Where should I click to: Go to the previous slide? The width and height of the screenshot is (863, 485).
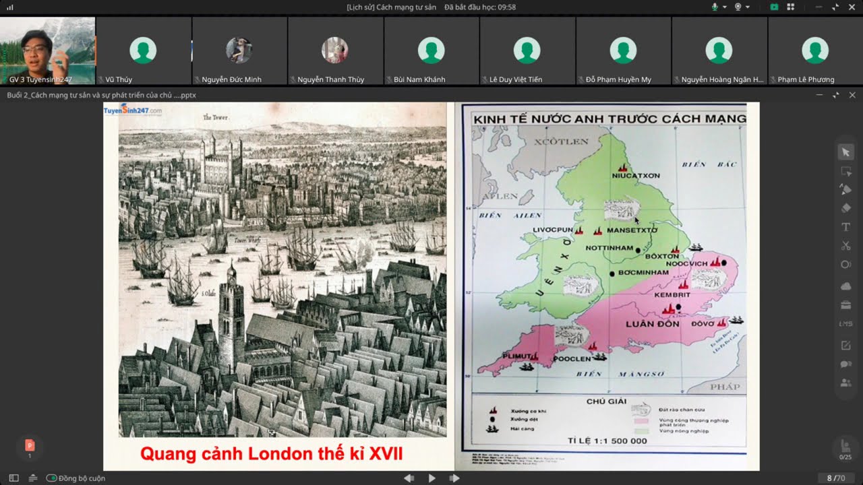tap(409, 478)
